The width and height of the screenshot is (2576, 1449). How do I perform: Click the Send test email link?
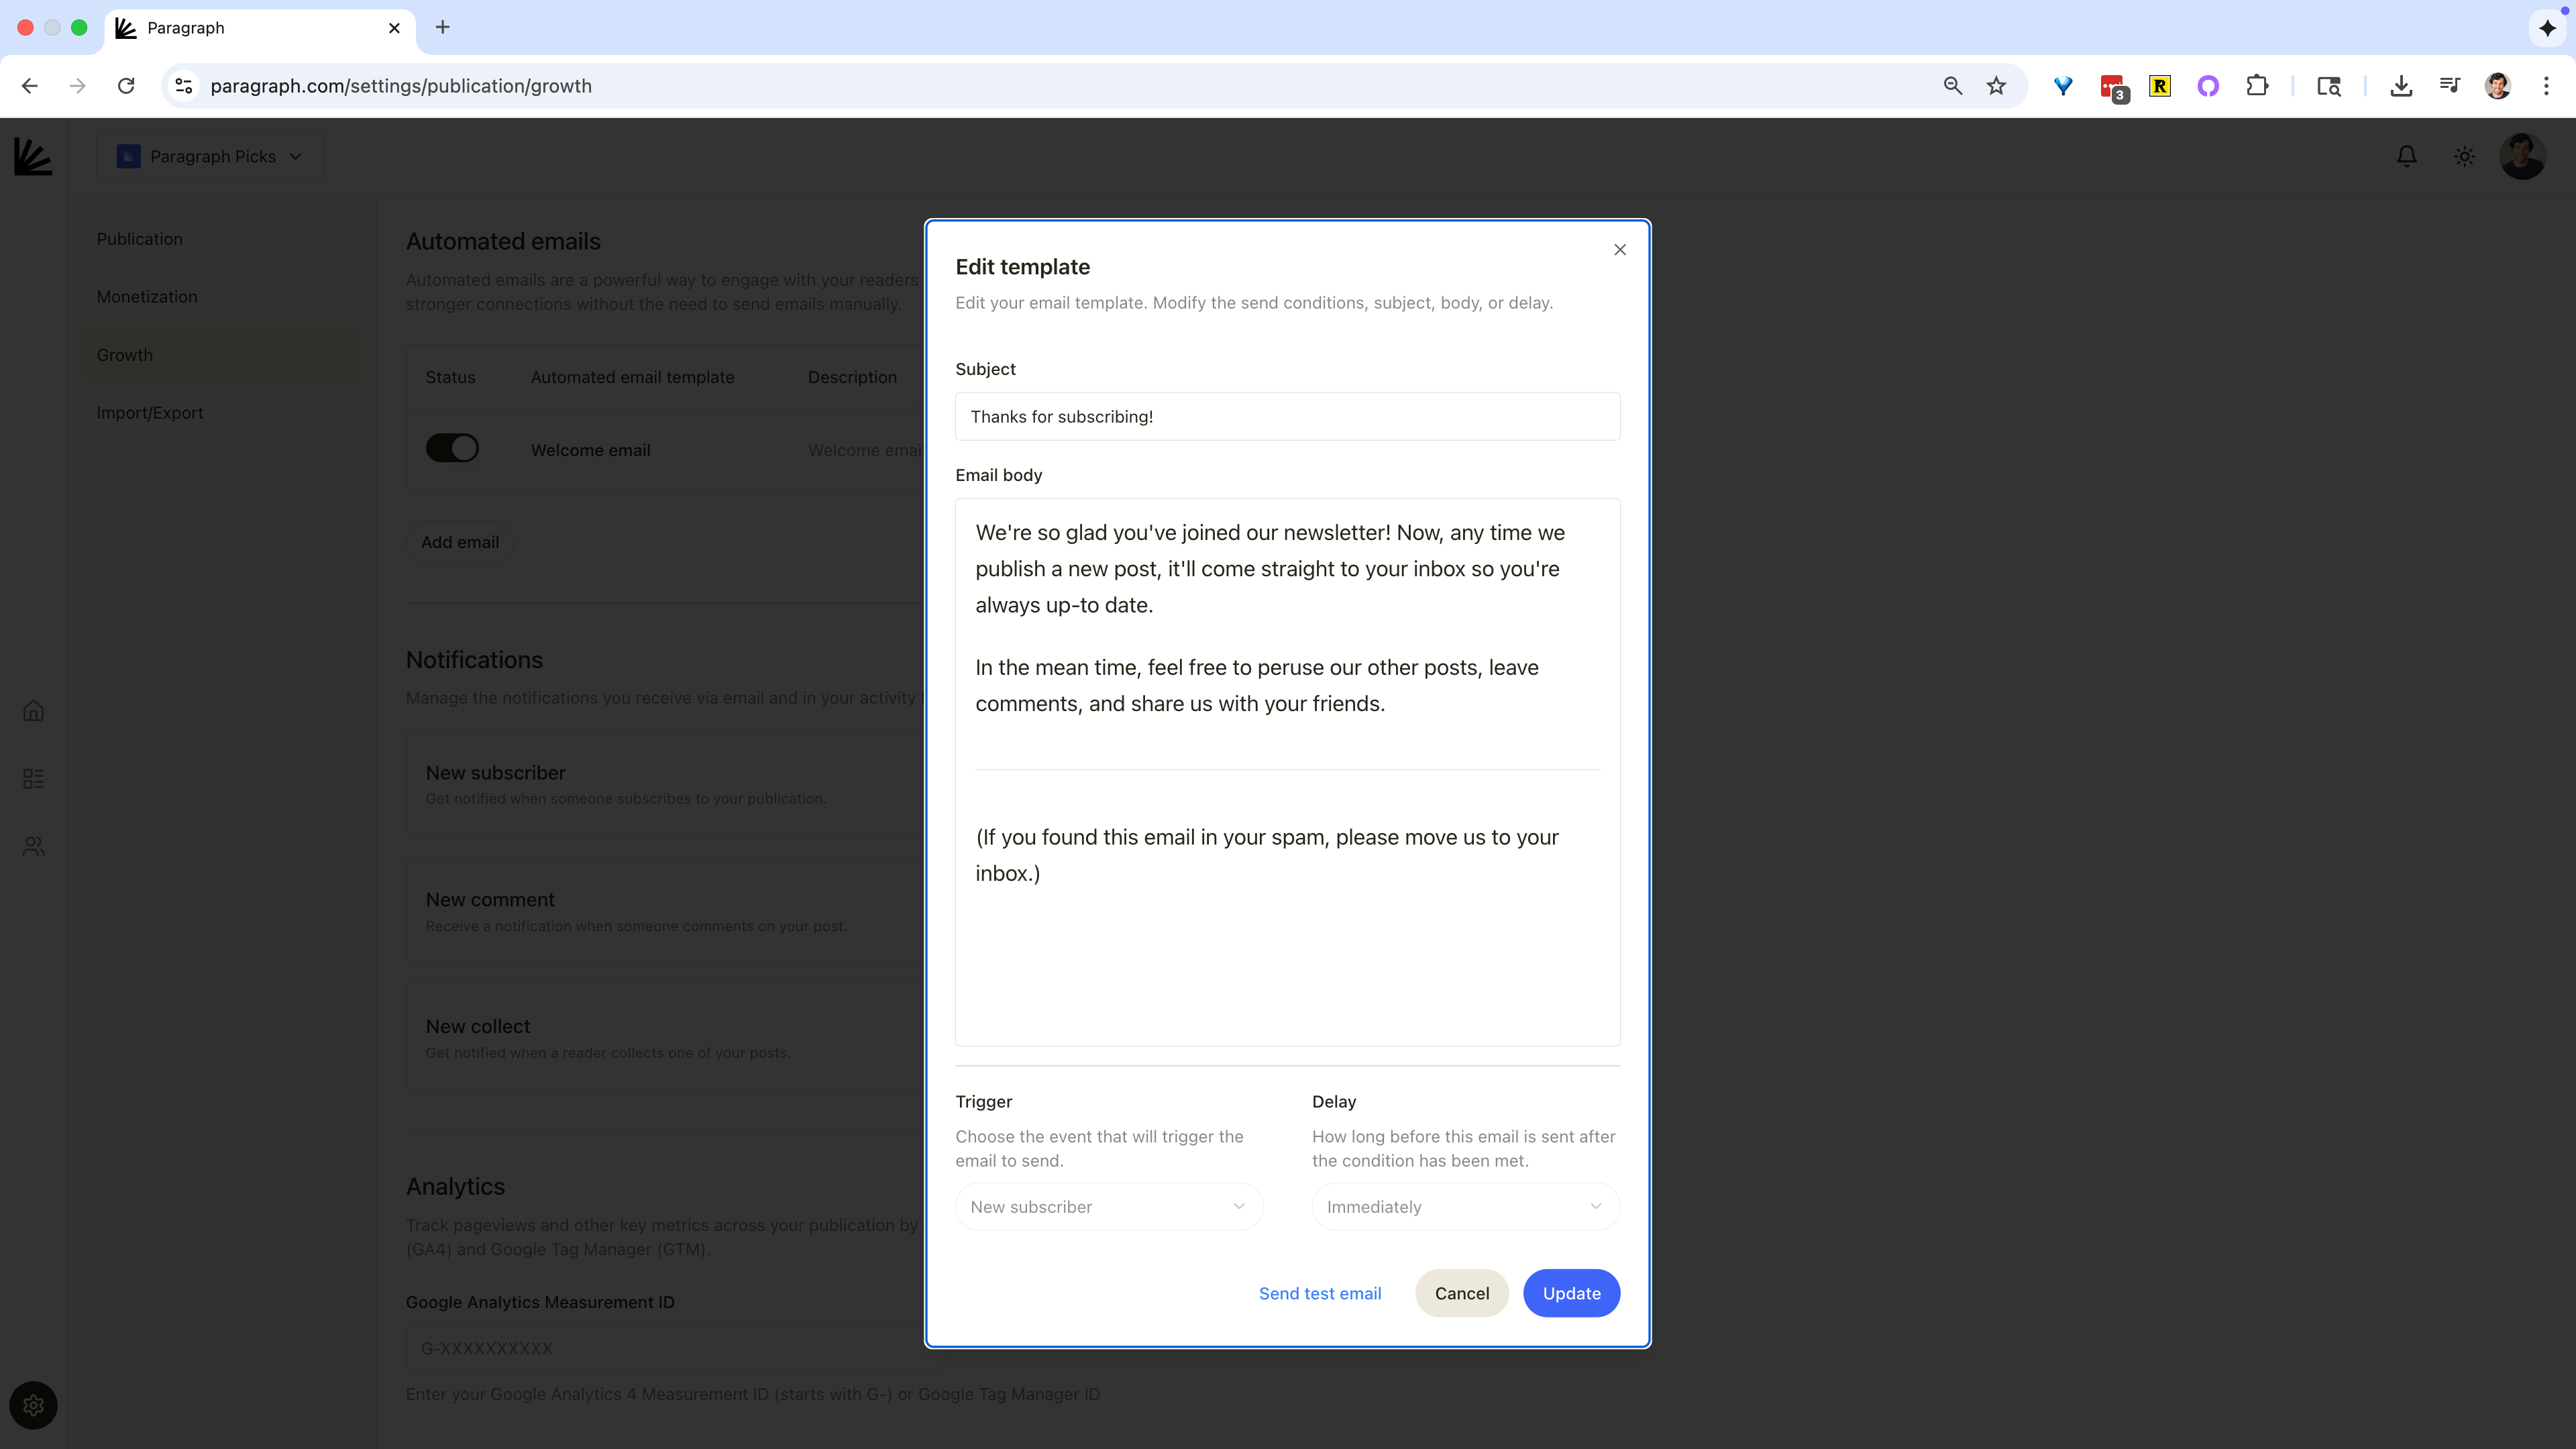tap(1319, 1293)
